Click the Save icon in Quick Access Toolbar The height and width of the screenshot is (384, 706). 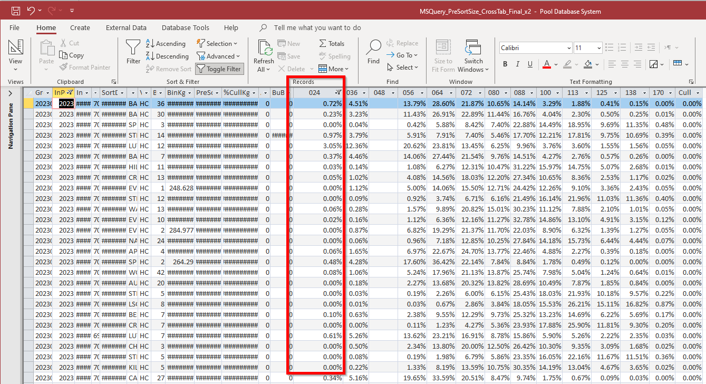[15, 11]
